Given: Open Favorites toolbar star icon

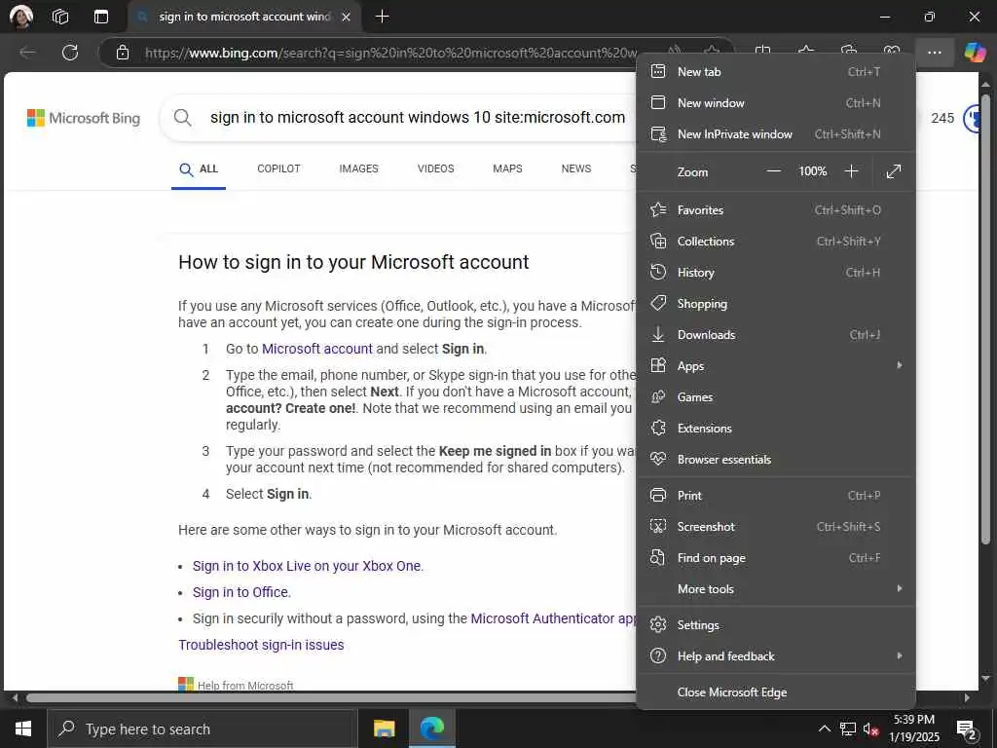Looking at the screenshot, I should coord(805,51).
